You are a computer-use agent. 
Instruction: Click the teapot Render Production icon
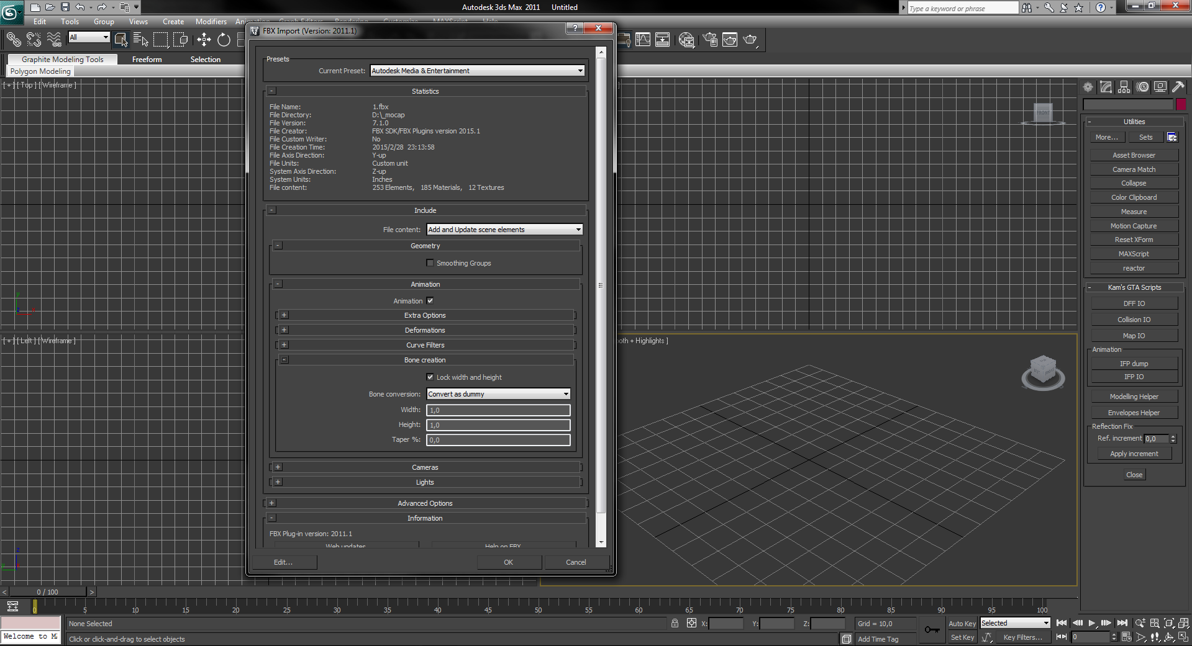click(750, 40)
